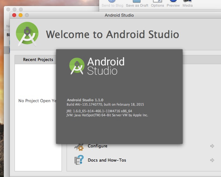
Task: Click the Android Studio logo beside Welcome heading
Action: pyautogui.click(x=27, y=34)
